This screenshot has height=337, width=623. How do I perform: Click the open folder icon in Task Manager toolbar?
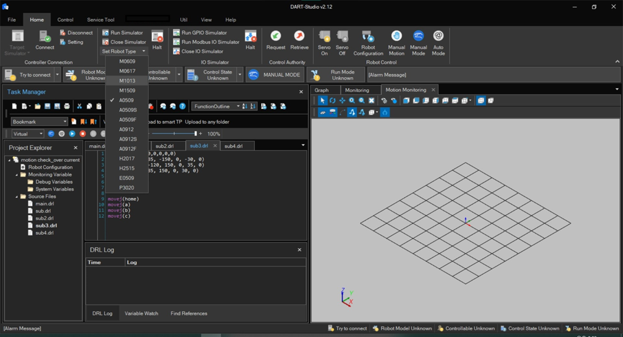click(x=37, y=106)
